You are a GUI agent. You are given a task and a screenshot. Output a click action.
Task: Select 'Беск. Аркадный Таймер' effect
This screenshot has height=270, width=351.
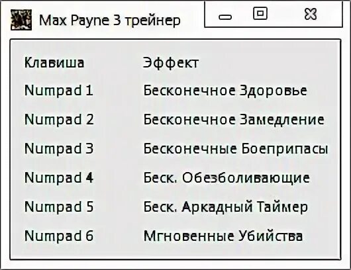(x=225, y=207)
